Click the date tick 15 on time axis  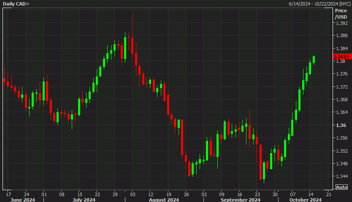click(x=80, y=194)
